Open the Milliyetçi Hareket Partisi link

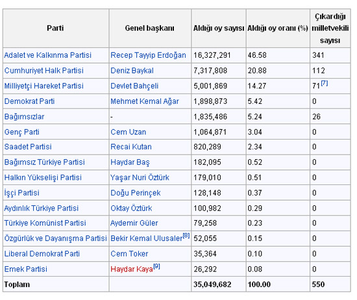[x=44, y=86]
